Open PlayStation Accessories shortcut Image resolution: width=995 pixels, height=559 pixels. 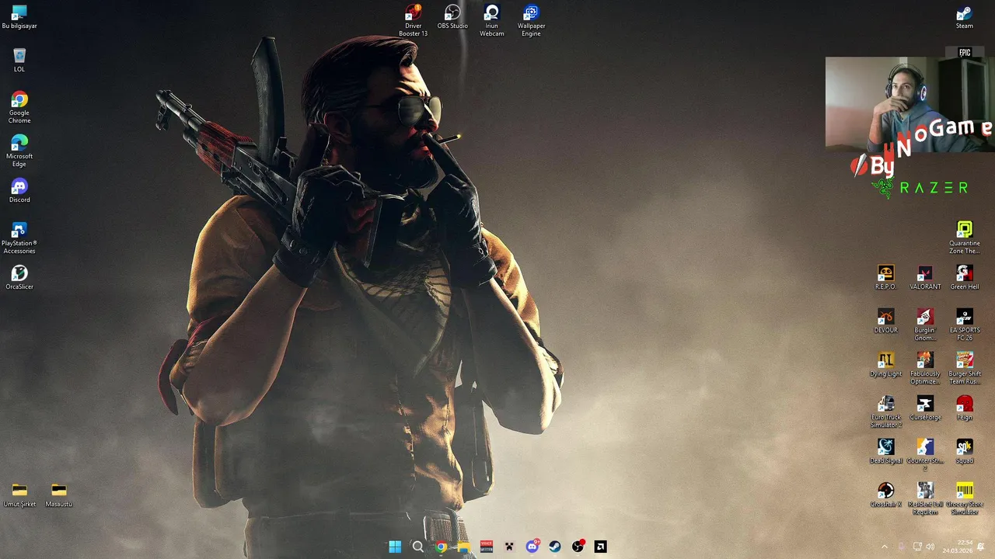coord(19,238)
